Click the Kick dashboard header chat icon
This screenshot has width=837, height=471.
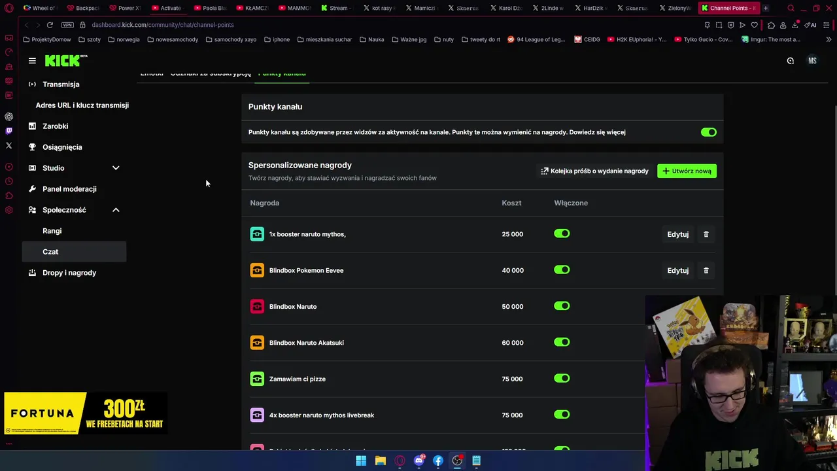click(x=791, y=61)
